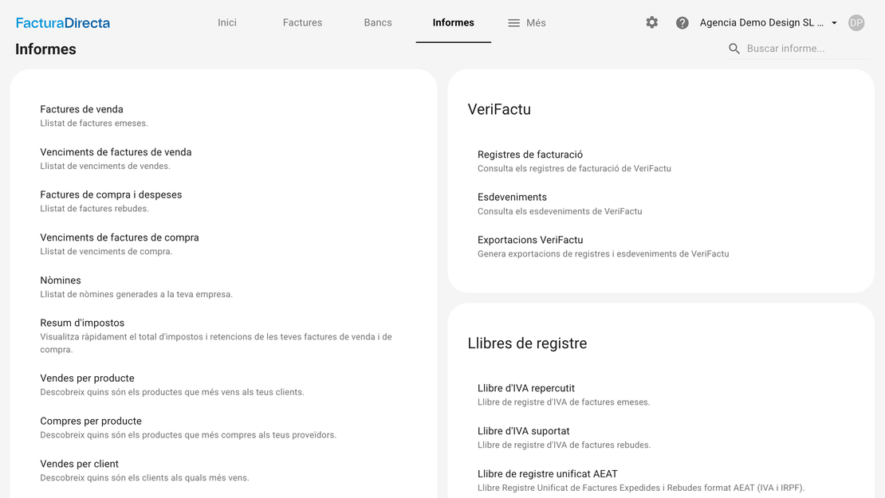Open Exportacions VeriFactu
Image resolution: width=885 pixels, height=498 pixels.
530,240
